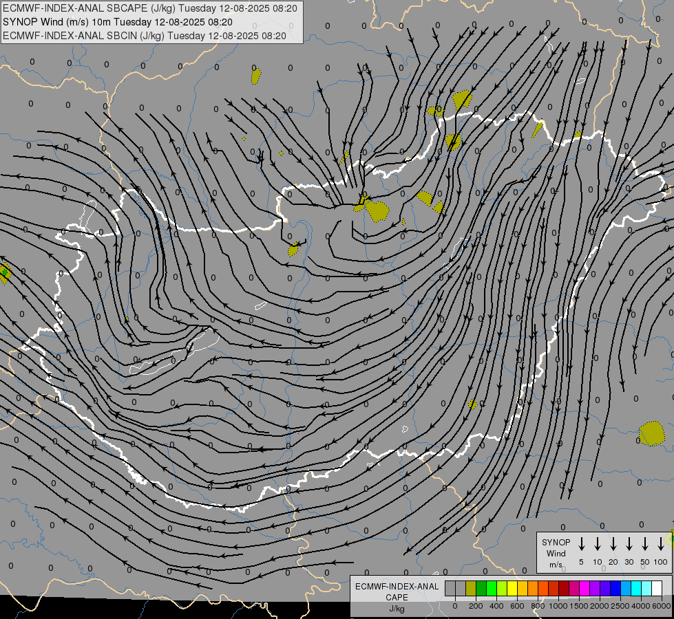
Task: Click the 50 m/s wind arrow in legend
Action: pos(645,544)
